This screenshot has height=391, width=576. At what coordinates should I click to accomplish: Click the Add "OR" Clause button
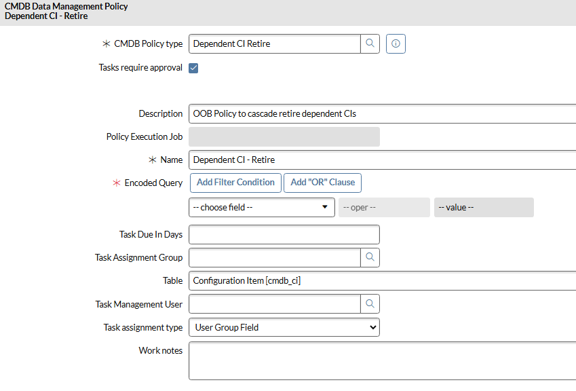(322, 183)
